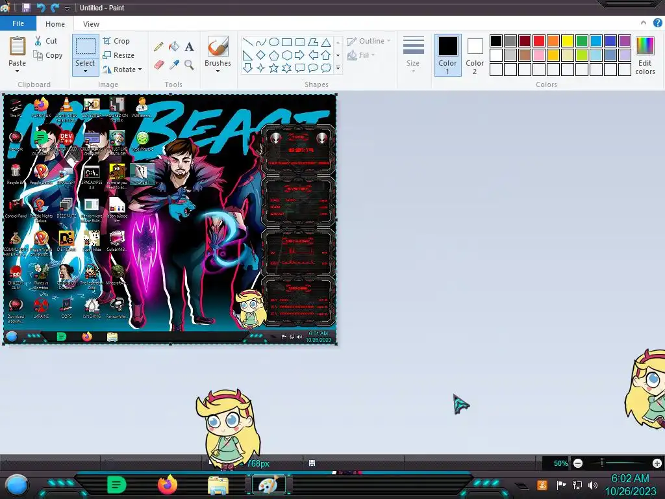Expand the Shapes gallery more arrow
The width and height of the screenshot is (665, 499).
click(x=338, y=68)
